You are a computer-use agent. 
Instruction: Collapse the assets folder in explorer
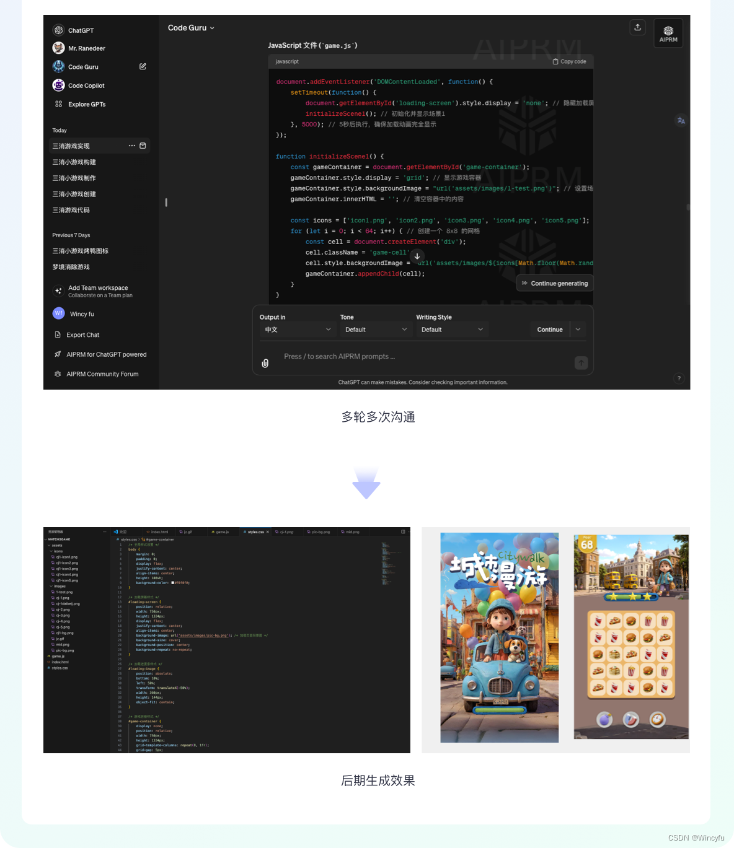[55, 546]
